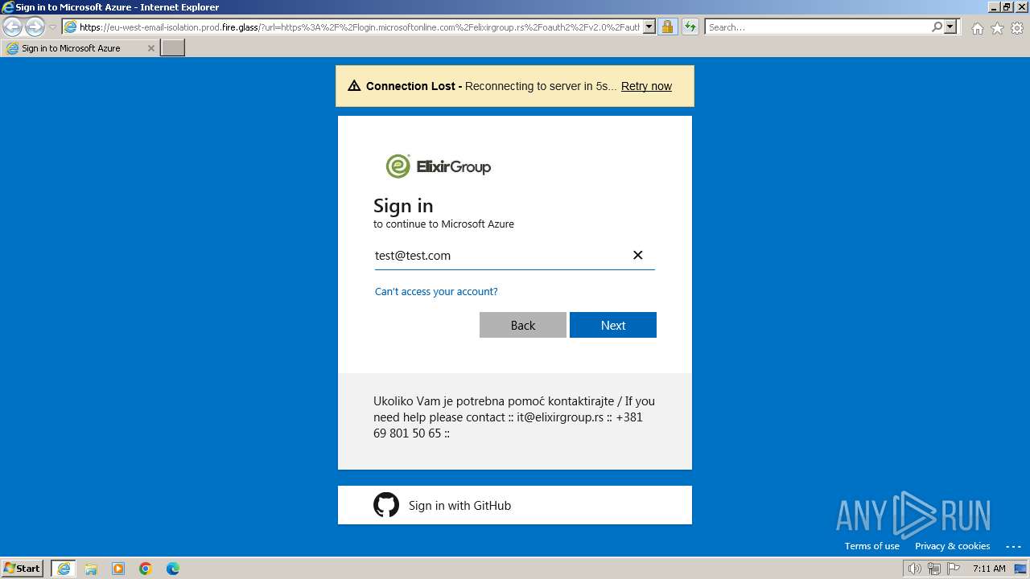Click the Connection Lost warning icon
Viewport: 1030px width, 579px height.
(354, 86)
